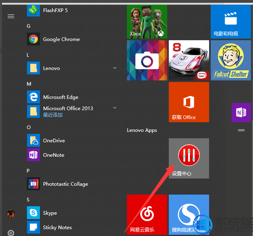Expand Microsoft Office 2013 chevron

[115, 108]
